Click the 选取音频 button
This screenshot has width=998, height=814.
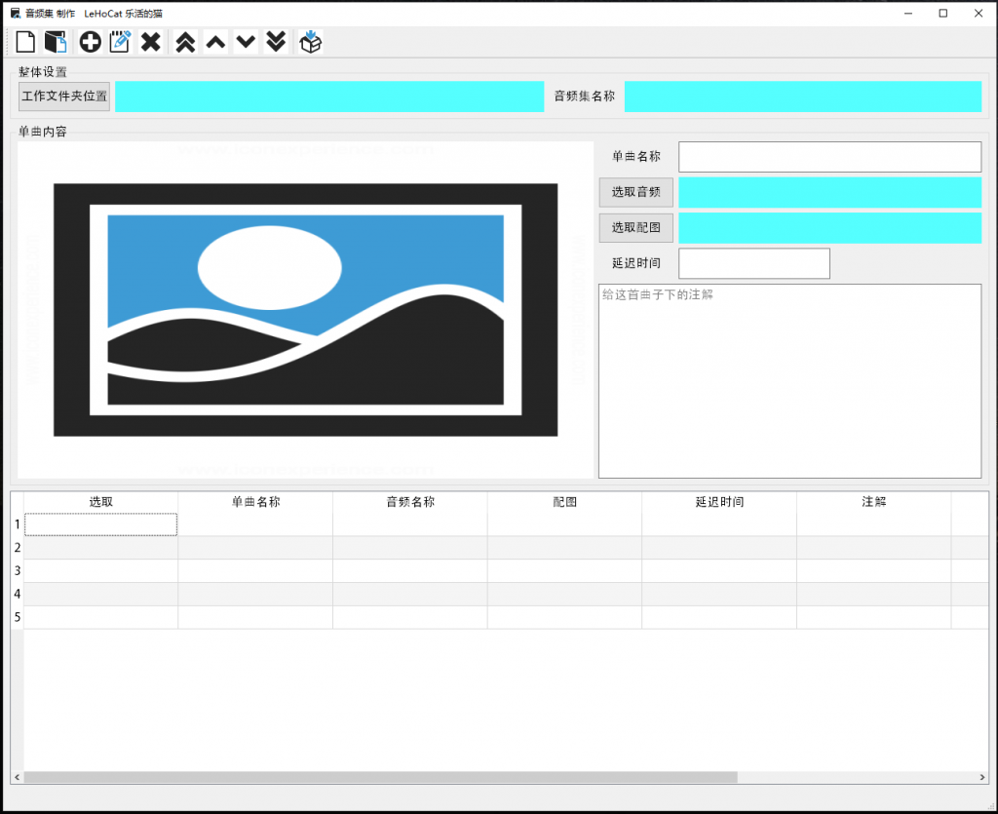(x=635, y=192)
